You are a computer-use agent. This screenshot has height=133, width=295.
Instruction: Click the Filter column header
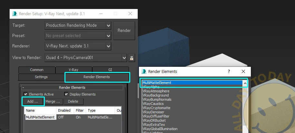[80, 110]
